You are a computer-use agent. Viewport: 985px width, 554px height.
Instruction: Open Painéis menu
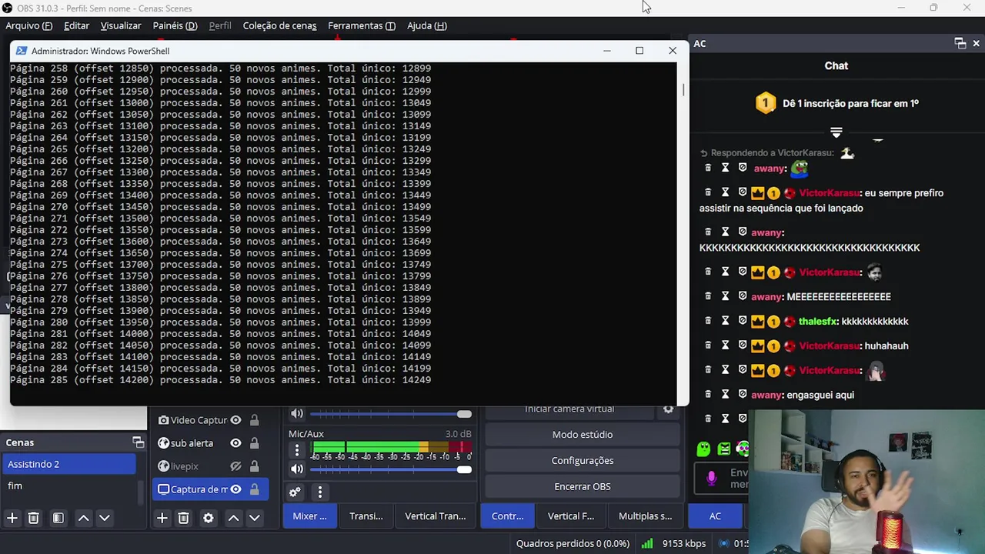(x=175, y=25)
